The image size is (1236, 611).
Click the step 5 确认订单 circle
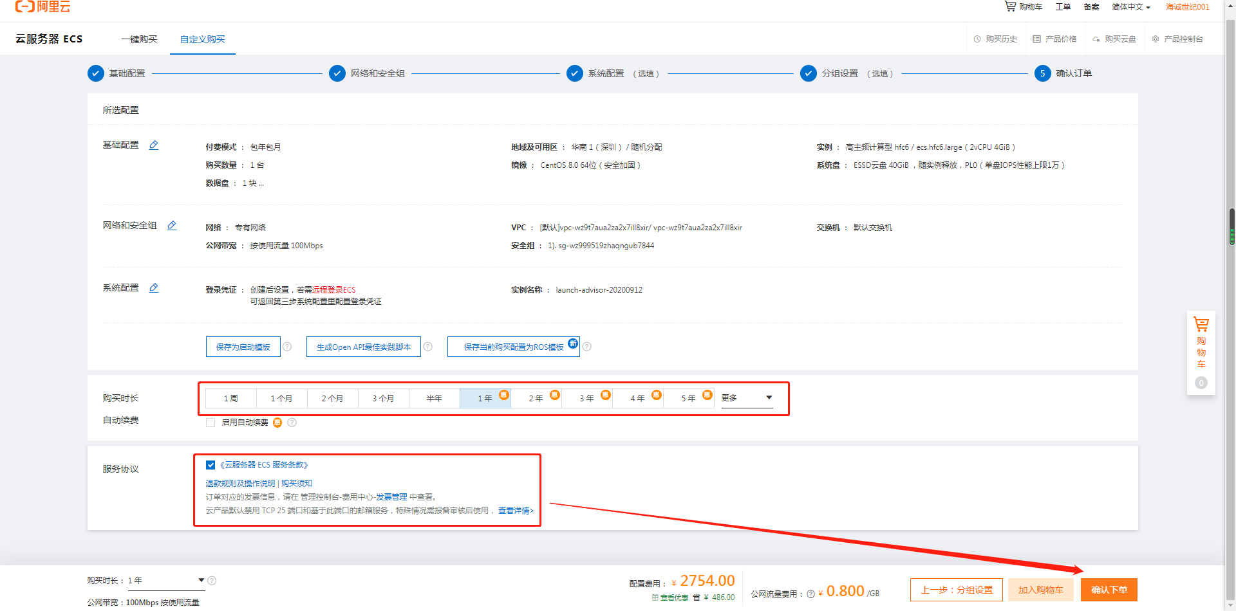tap(1043, 73)
